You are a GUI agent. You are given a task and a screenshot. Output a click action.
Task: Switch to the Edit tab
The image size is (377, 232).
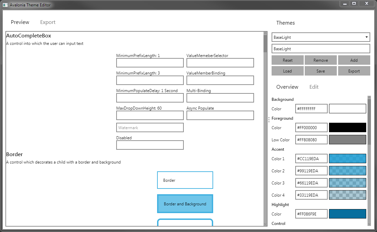[x=314, y=87]
